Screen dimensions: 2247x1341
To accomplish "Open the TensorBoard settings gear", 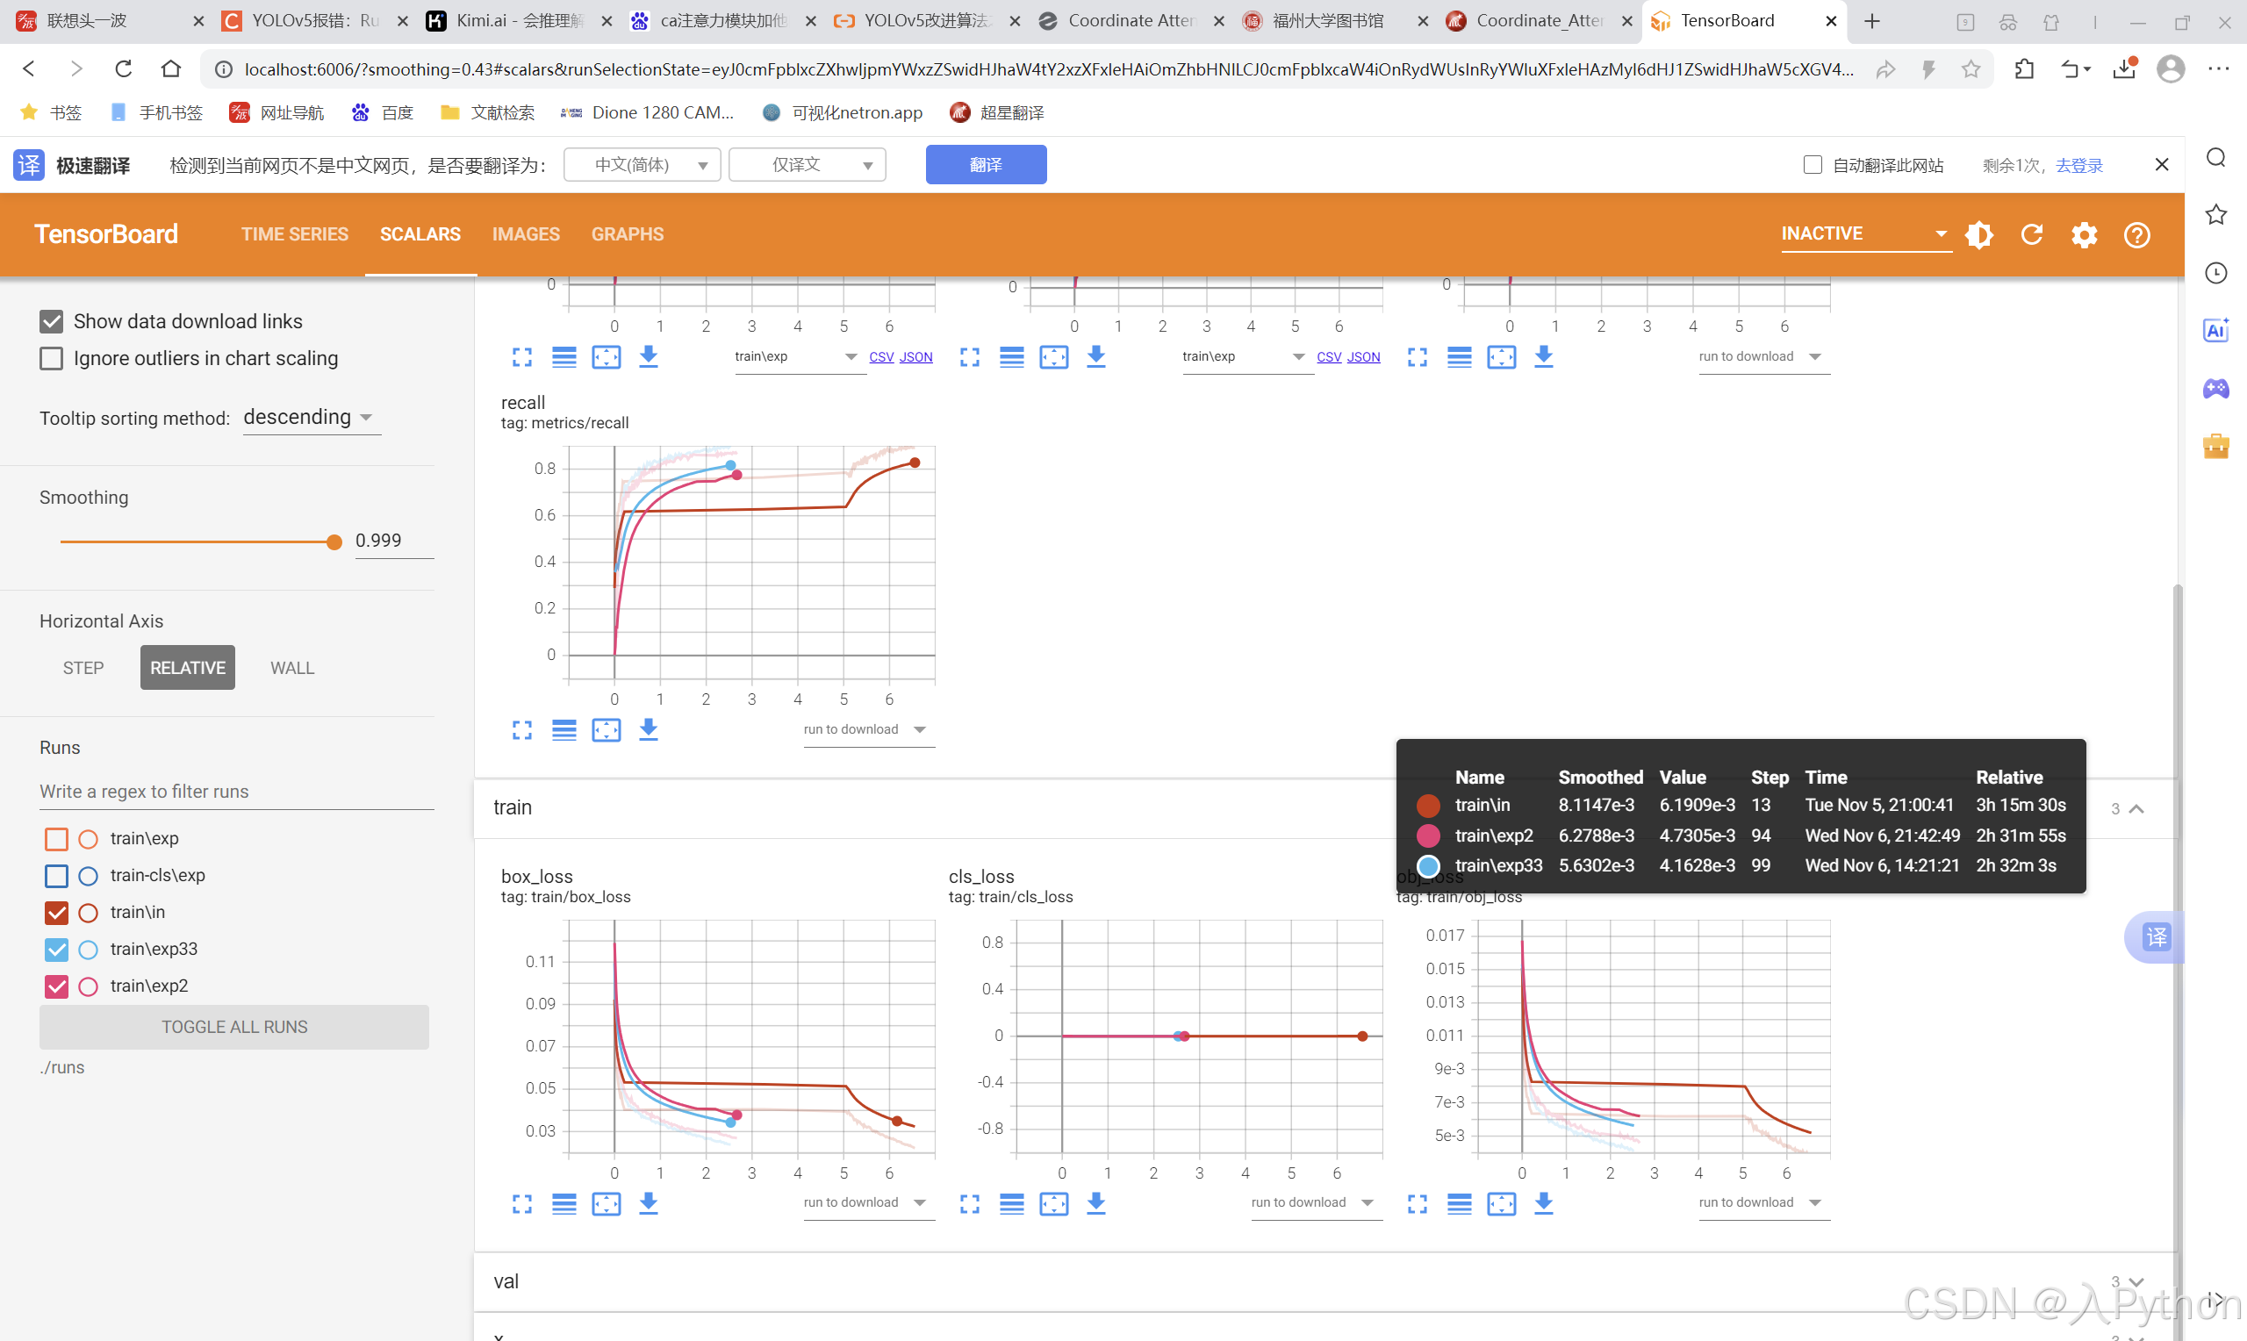I will click(x=2085, y=235).
